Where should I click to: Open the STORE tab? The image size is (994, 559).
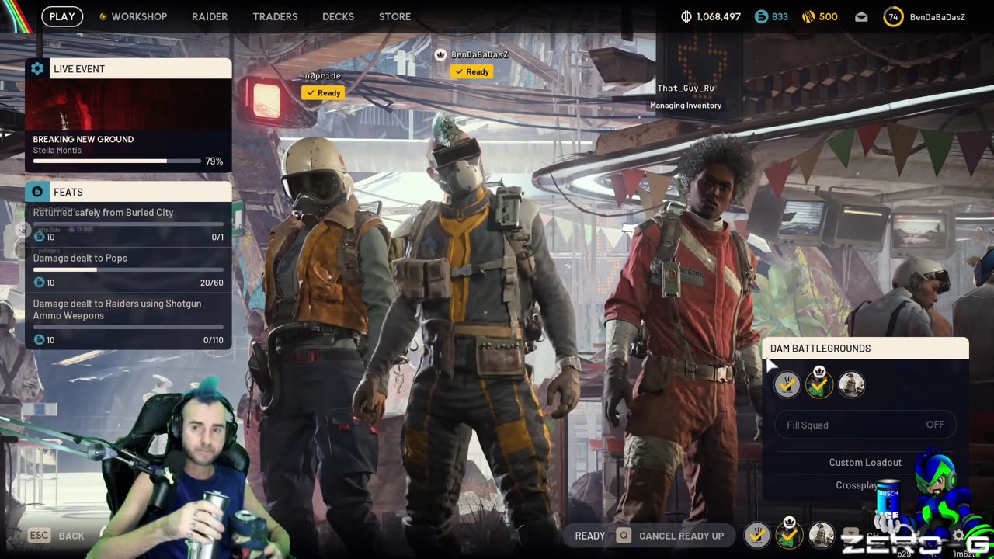(394, 16)
